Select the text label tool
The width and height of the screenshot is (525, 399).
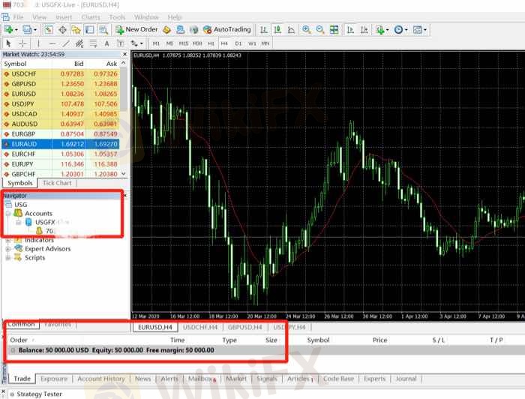pos(120,43)
